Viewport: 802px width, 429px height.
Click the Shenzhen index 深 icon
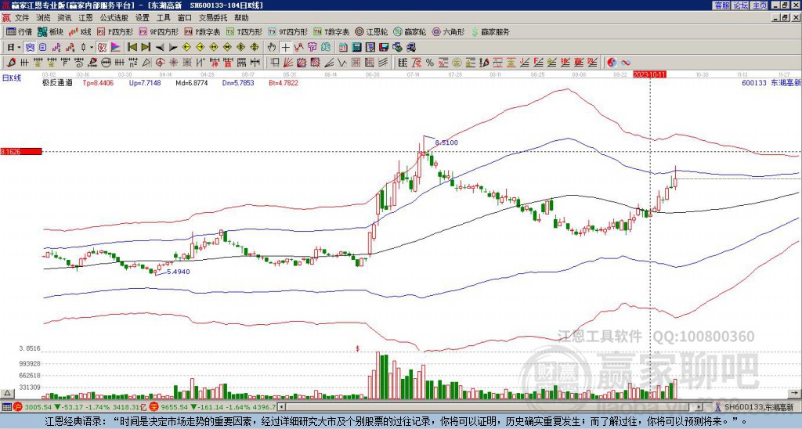click(154, 407)
